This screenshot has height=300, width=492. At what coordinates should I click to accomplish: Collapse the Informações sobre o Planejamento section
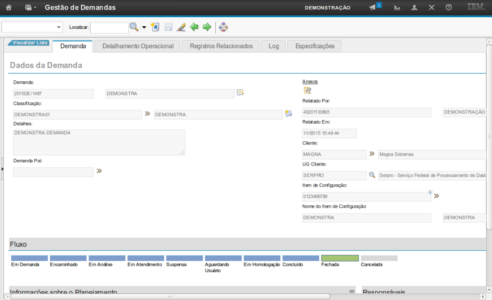352,292
